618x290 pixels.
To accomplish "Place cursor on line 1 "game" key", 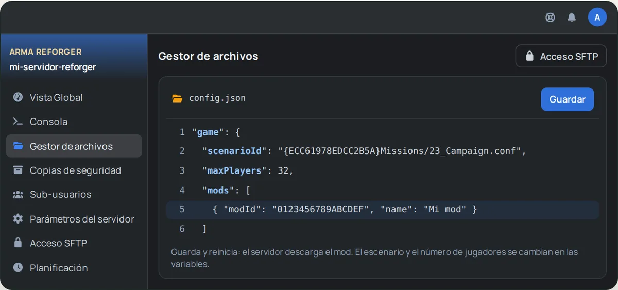I will (x=208, y=132).
